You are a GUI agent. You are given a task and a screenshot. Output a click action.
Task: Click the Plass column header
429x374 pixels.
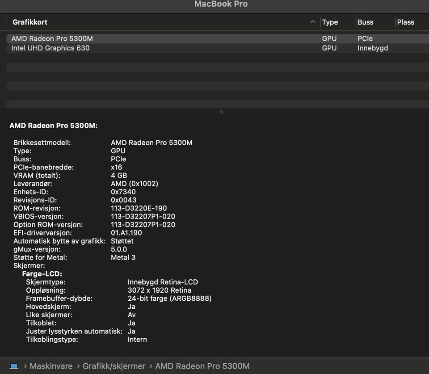[405, 22]
